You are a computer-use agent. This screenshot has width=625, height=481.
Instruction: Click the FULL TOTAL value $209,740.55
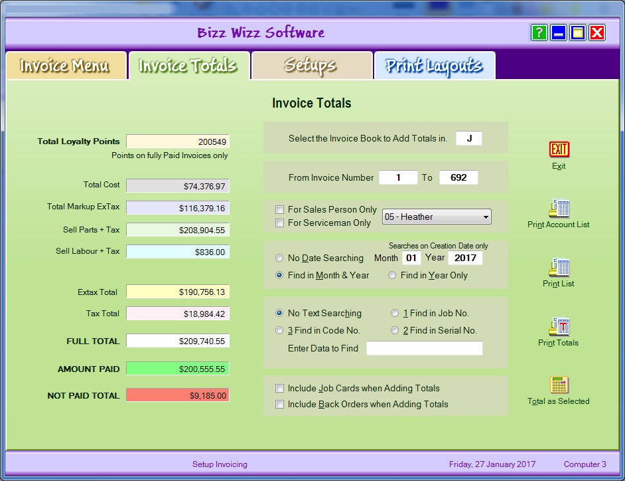coord(178,341)
